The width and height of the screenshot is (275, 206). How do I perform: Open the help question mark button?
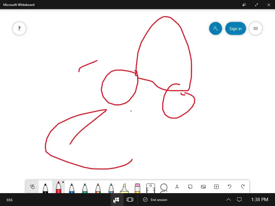19,28
